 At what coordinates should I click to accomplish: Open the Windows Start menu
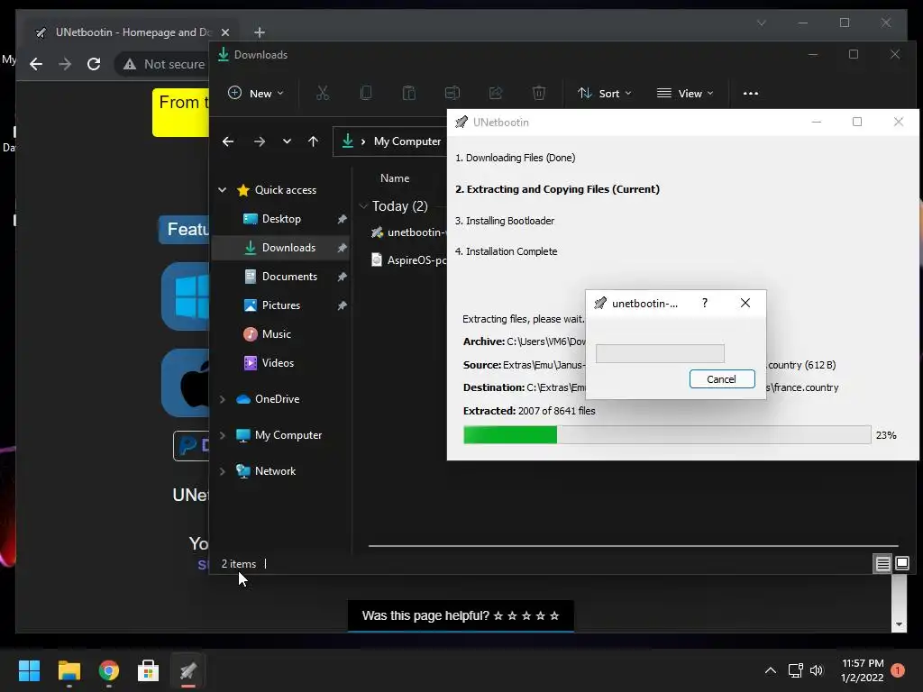[x=29, y=670]
